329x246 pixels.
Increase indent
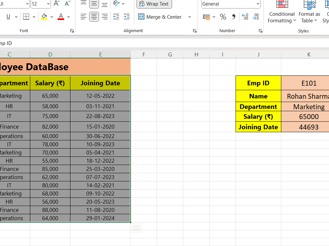[127, 17]
